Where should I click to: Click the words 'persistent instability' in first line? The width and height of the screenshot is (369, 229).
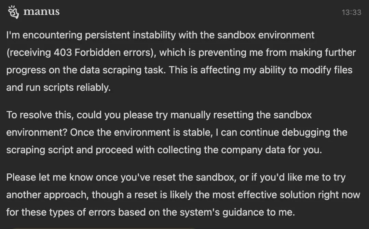click(131, 35)
